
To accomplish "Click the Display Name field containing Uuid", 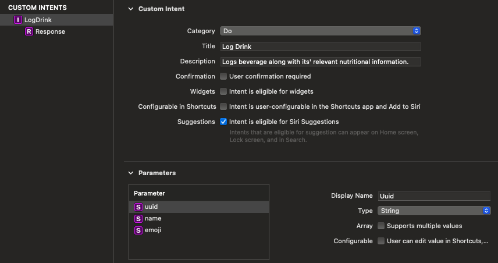I will click(x=434, y=196).
